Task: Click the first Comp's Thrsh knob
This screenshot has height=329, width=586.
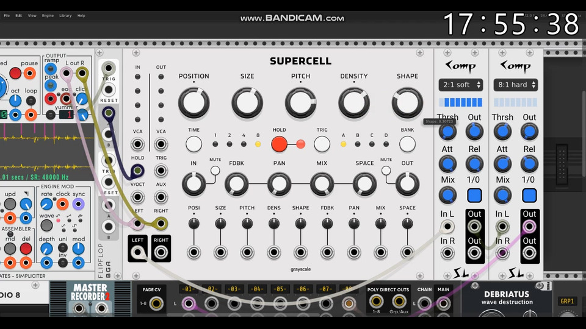Action: [x=447, y=132]
